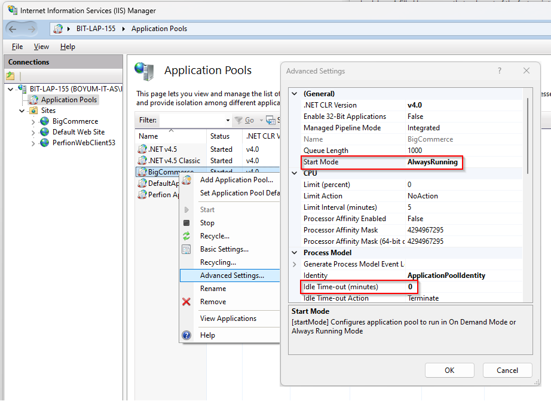Click the red Remove X icon

tap(186, 302)
